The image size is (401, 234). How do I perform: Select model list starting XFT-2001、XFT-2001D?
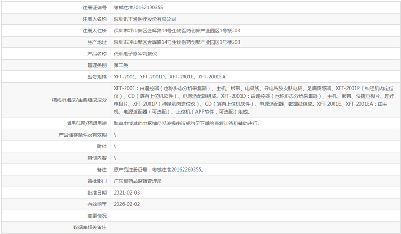click(169, 77)
